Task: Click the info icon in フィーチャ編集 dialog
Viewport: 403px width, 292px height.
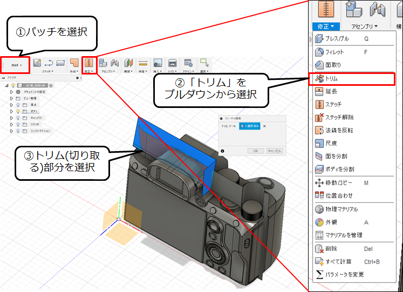Action: pos(222,151)
